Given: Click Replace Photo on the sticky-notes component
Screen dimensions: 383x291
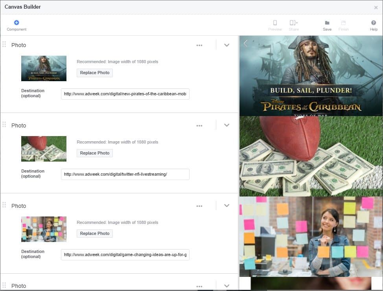Looking at the screenshot, I should coord(94,233).
